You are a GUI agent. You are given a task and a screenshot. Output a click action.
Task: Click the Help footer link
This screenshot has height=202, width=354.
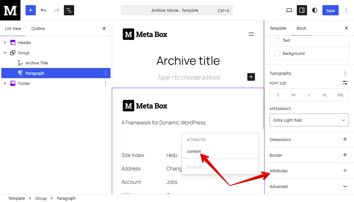172,155
